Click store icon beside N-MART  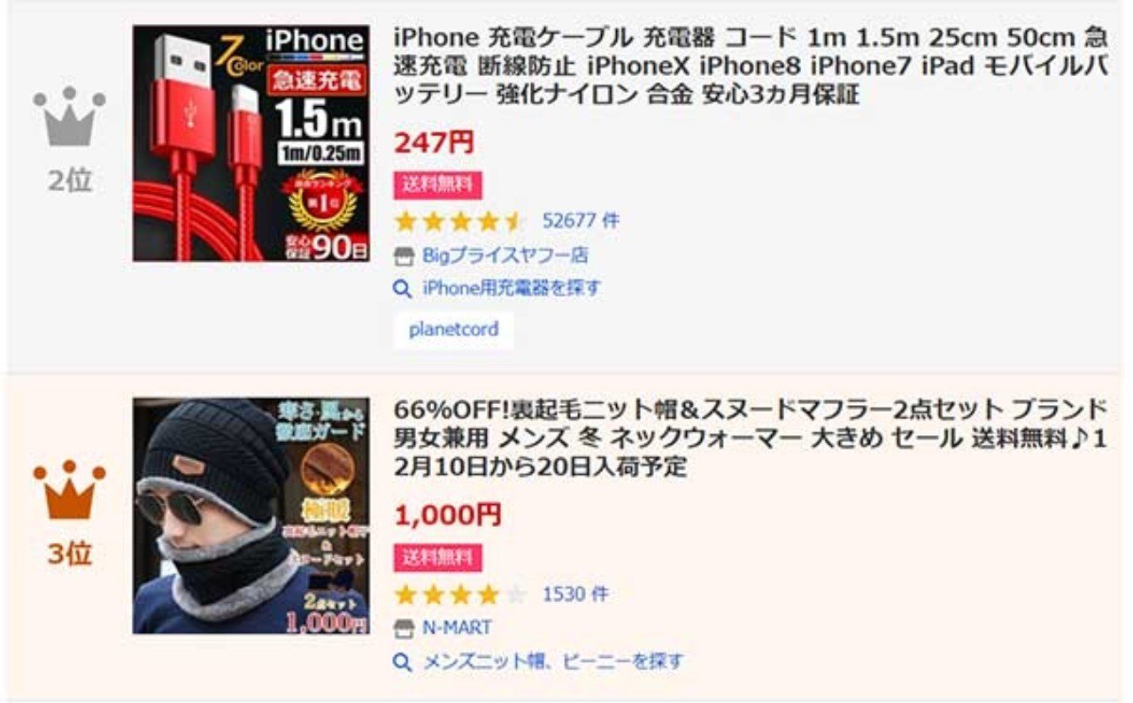(404, 629)
